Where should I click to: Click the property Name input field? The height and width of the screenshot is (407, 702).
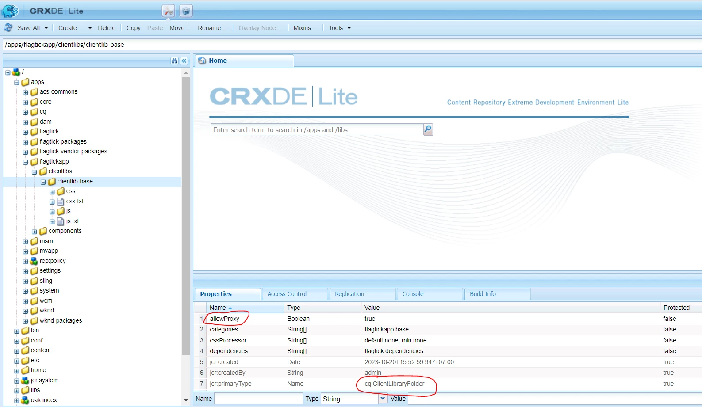coord(258,399)
